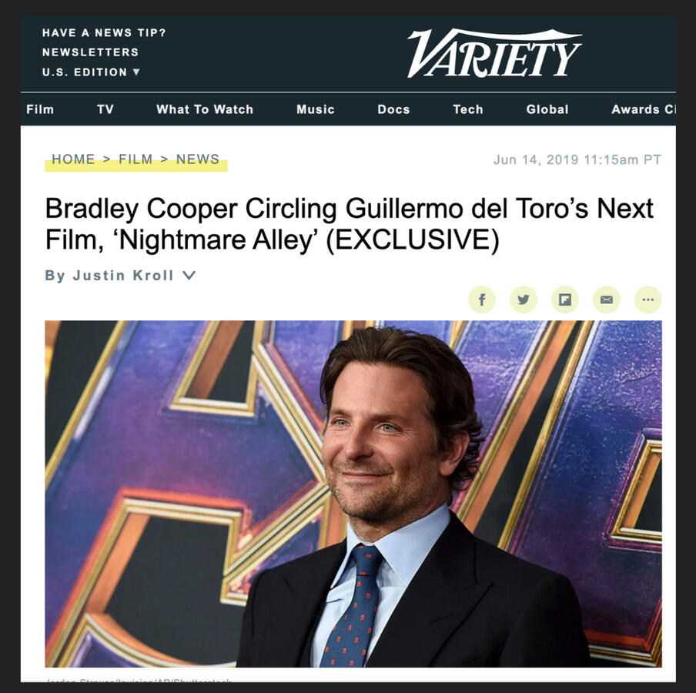The width and height of the screenshot is (696, 693).
Task: Click the Bradley Cooper article photo
Action: (x=353, y=494)
